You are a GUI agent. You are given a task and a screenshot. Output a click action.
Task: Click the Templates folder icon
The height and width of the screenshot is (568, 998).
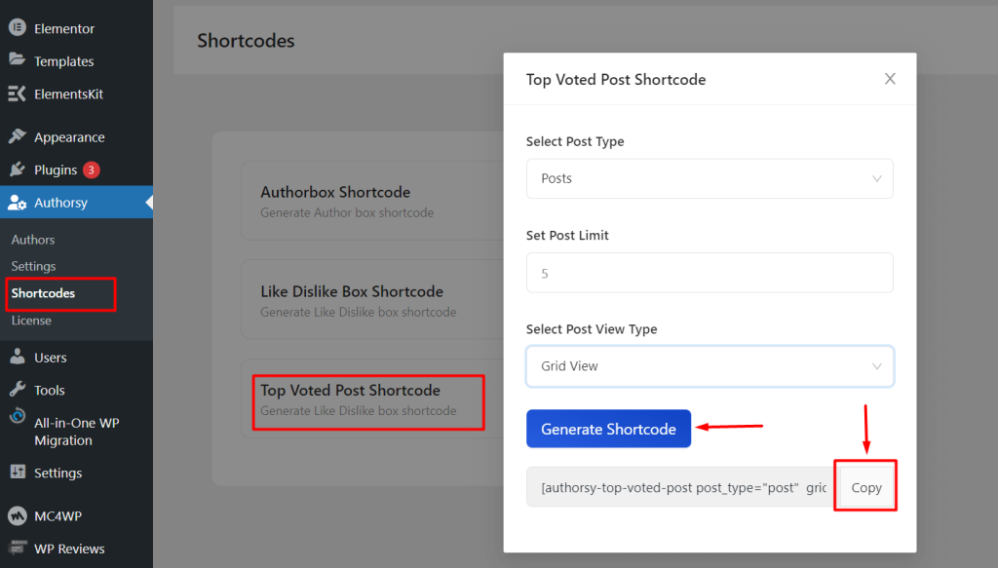tap(18, 60)
